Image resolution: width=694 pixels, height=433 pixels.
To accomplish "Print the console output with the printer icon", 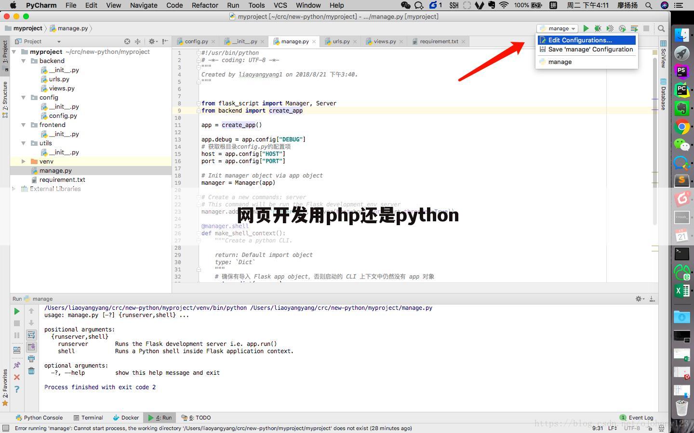I will pos(31,358).
